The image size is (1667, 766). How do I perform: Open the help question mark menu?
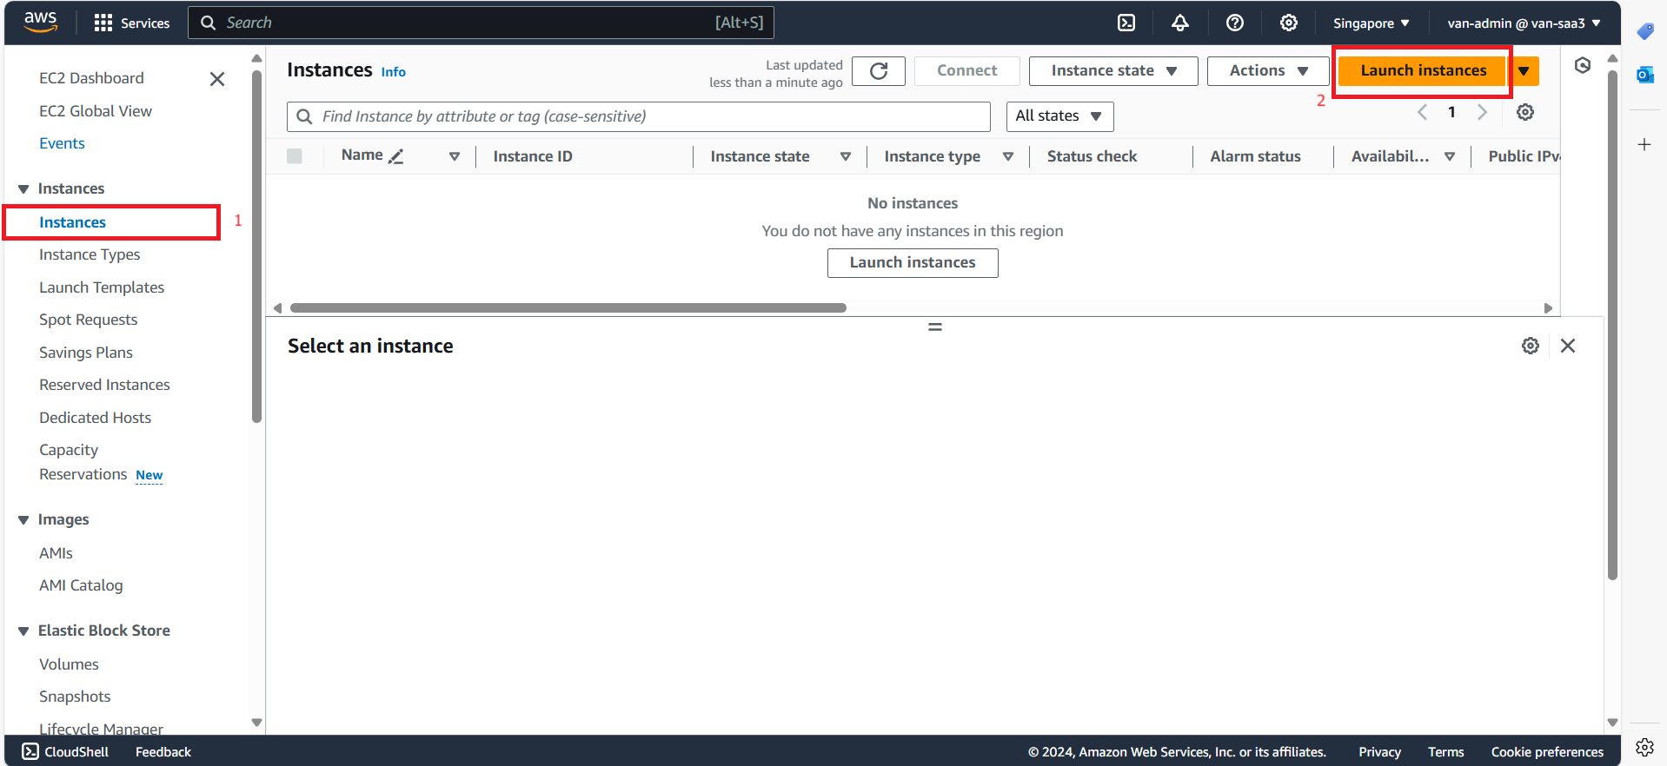[x=1235, y=23]
